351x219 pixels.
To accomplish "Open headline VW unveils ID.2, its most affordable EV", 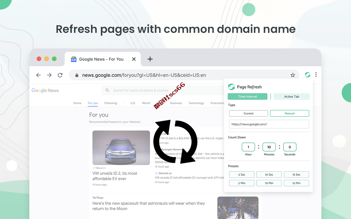I will point(115,176).
